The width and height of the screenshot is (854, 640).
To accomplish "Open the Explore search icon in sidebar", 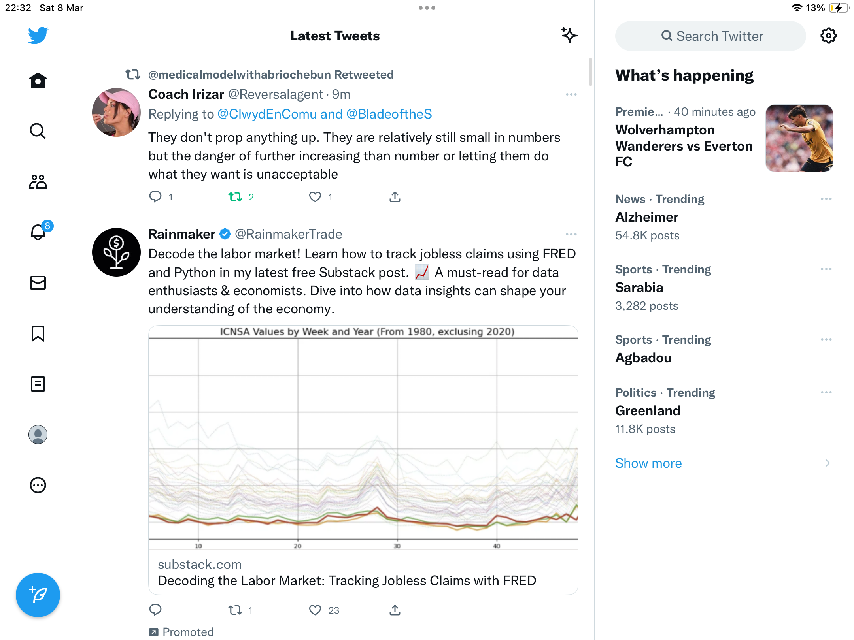I will coord(38,131).
